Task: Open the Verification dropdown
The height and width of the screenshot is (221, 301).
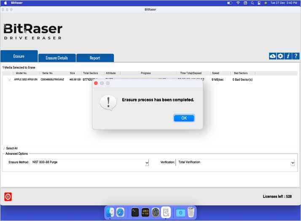Action: [x=235, y=162]
